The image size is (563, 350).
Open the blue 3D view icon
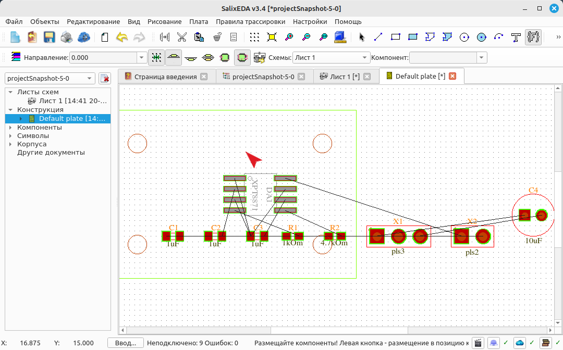[340, 37]
